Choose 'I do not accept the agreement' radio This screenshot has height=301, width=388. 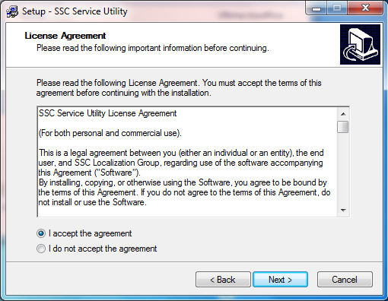[x=41, y=249]
